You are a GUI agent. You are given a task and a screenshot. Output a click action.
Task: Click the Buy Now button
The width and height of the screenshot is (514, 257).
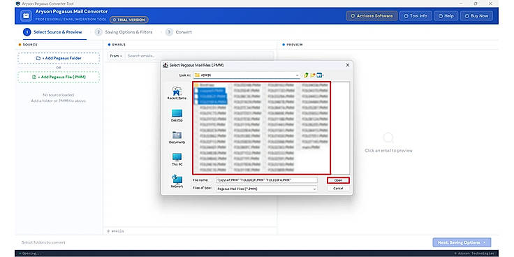pyautogui.click(x=476, y=16)
